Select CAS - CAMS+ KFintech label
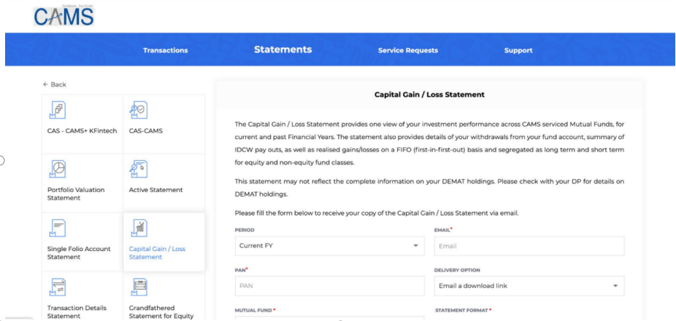This screenshot has width=676, height=321. pos(82,130)
